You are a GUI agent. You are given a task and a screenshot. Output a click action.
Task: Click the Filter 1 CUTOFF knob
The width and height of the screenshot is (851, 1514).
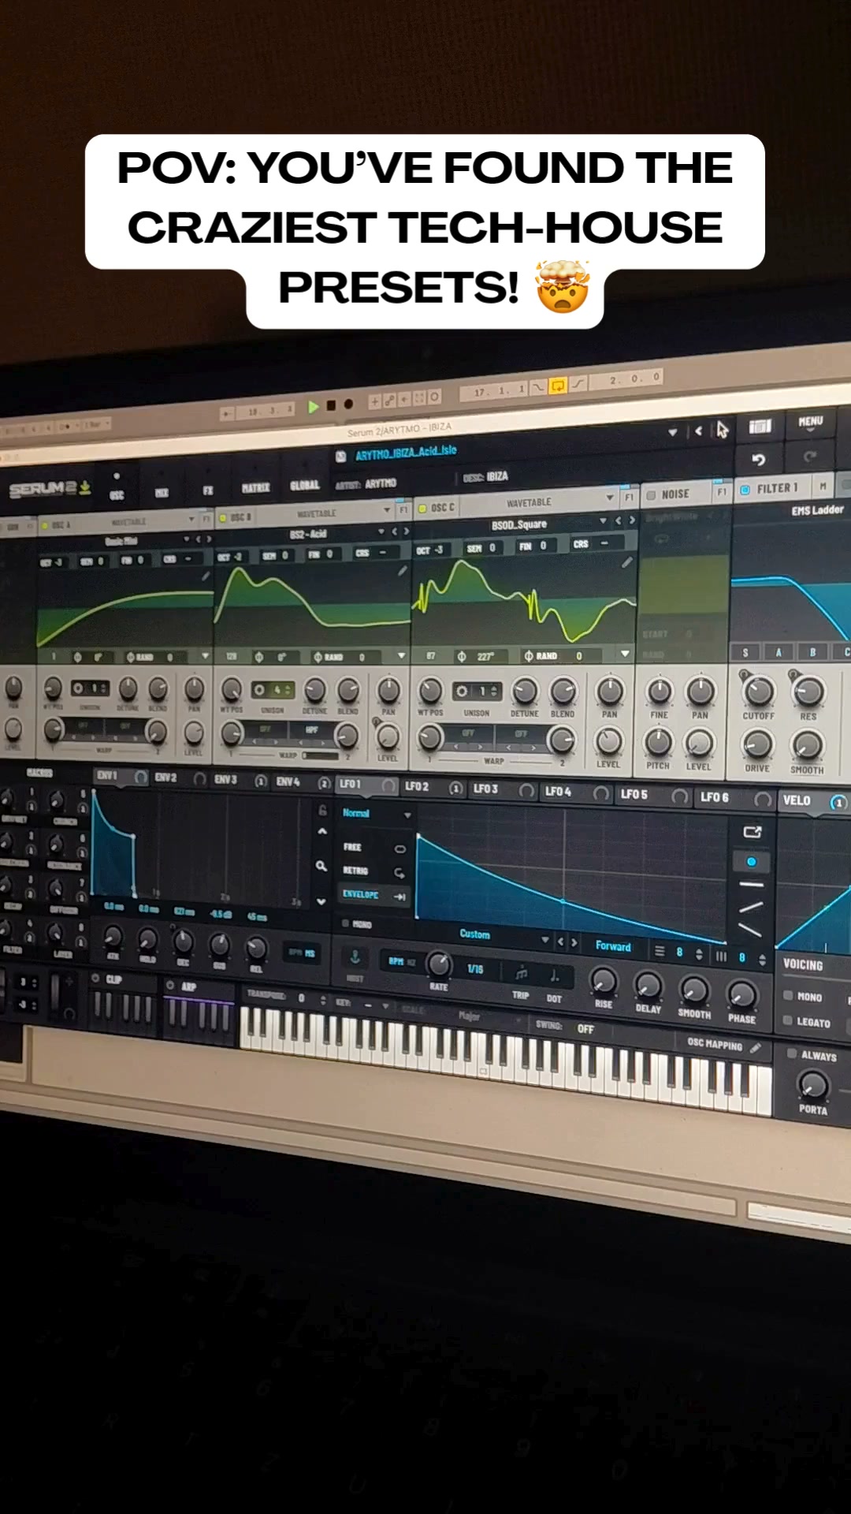759,692
